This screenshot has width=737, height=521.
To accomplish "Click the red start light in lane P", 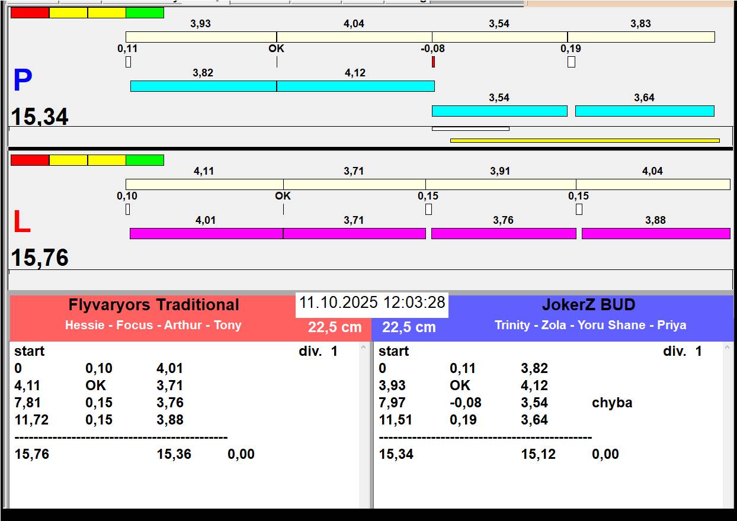I will [x=30, y=13].
